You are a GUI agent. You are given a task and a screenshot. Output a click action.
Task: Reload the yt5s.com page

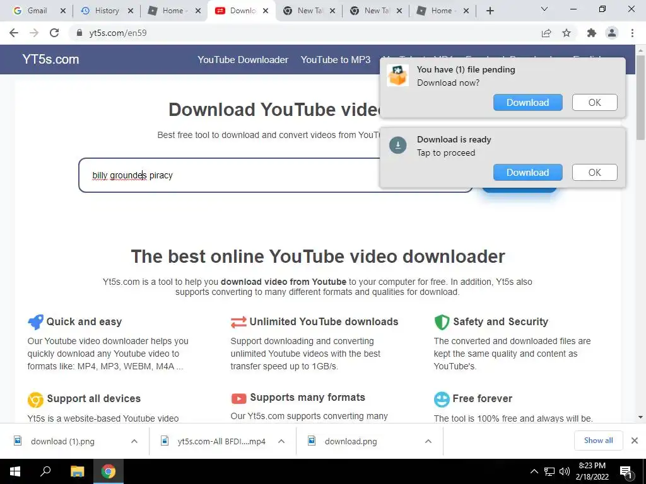pyautogui.click(x=54, y=33)
